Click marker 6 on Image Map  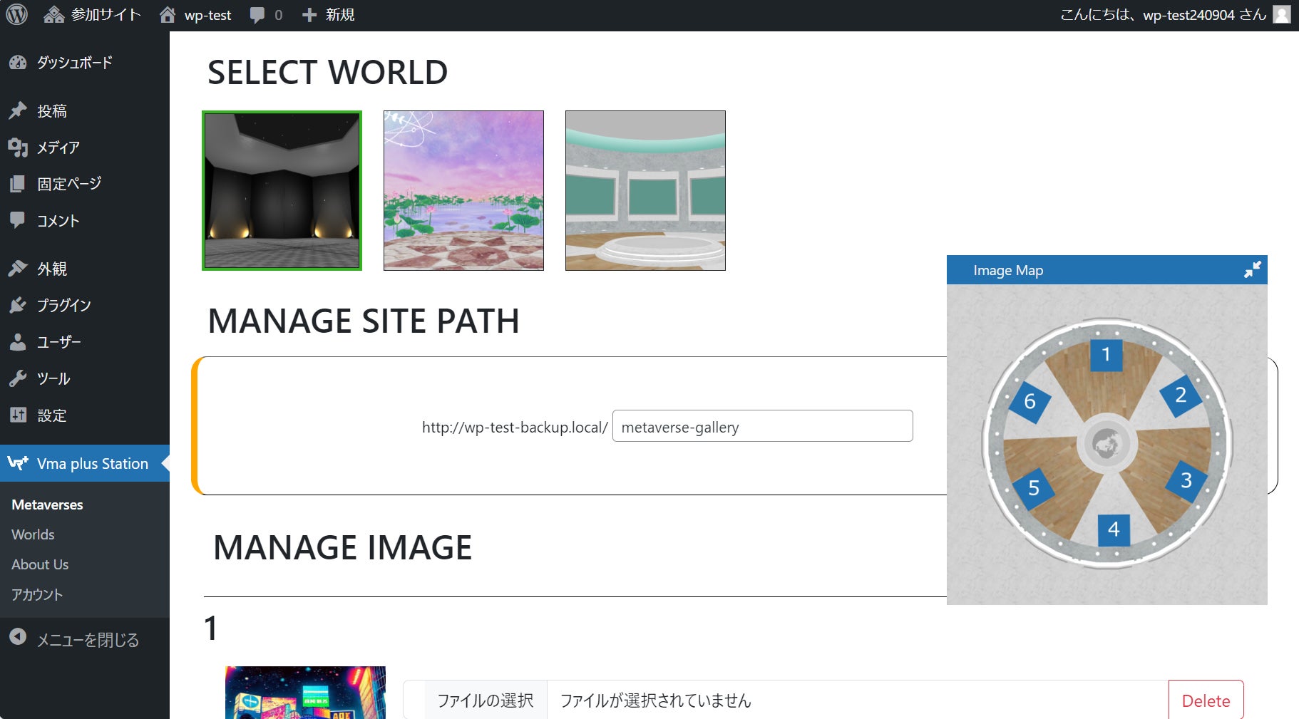point(1030,402)
